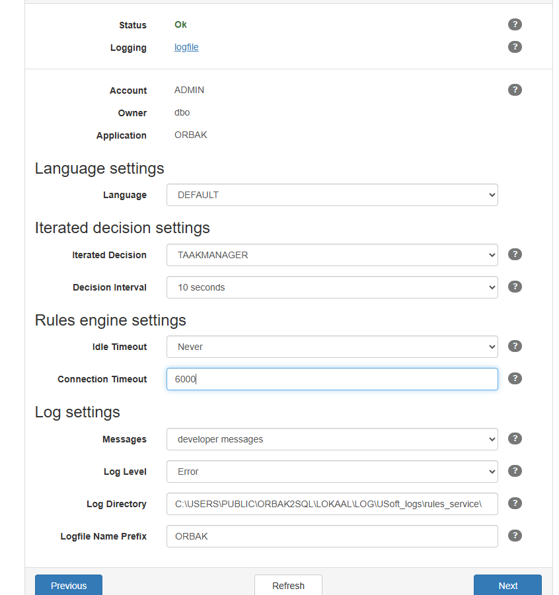Image resolution: width=559 pixels, height=595 pixels.
Task: Select the status text Ok
Action: click(x=180, y=24)
